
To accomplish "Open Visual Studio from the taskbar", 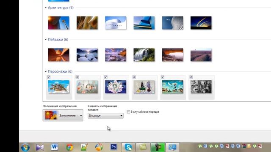I will tap(40, 147).
